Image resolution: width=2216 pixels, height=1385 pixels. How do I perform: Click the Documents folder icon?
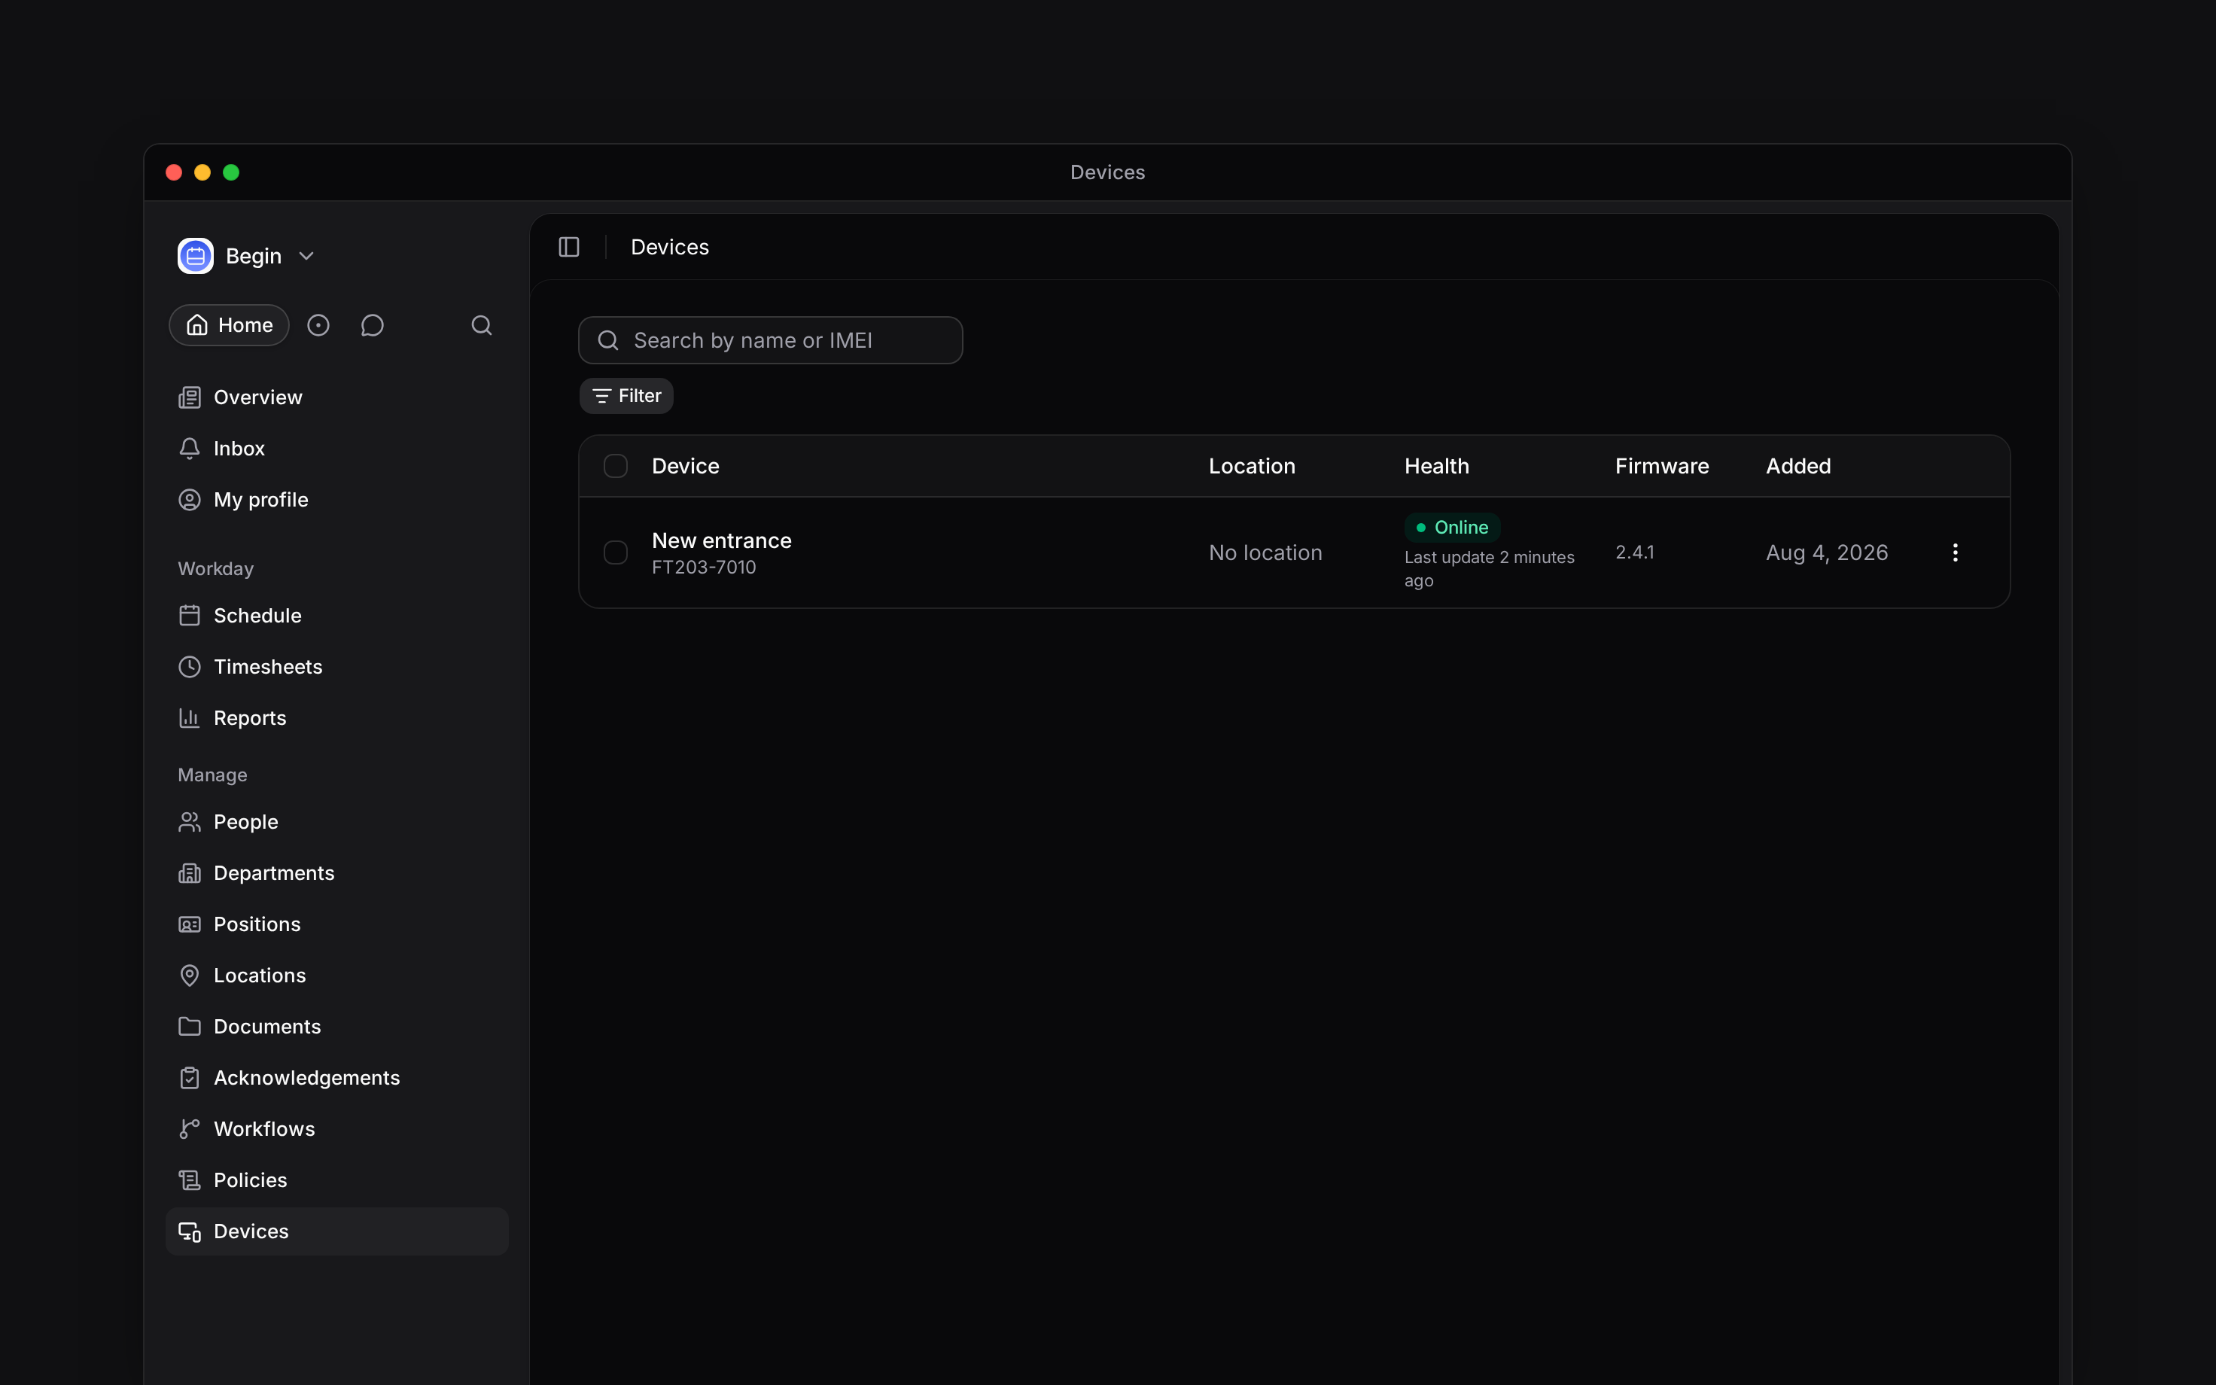pos(190,1027)
